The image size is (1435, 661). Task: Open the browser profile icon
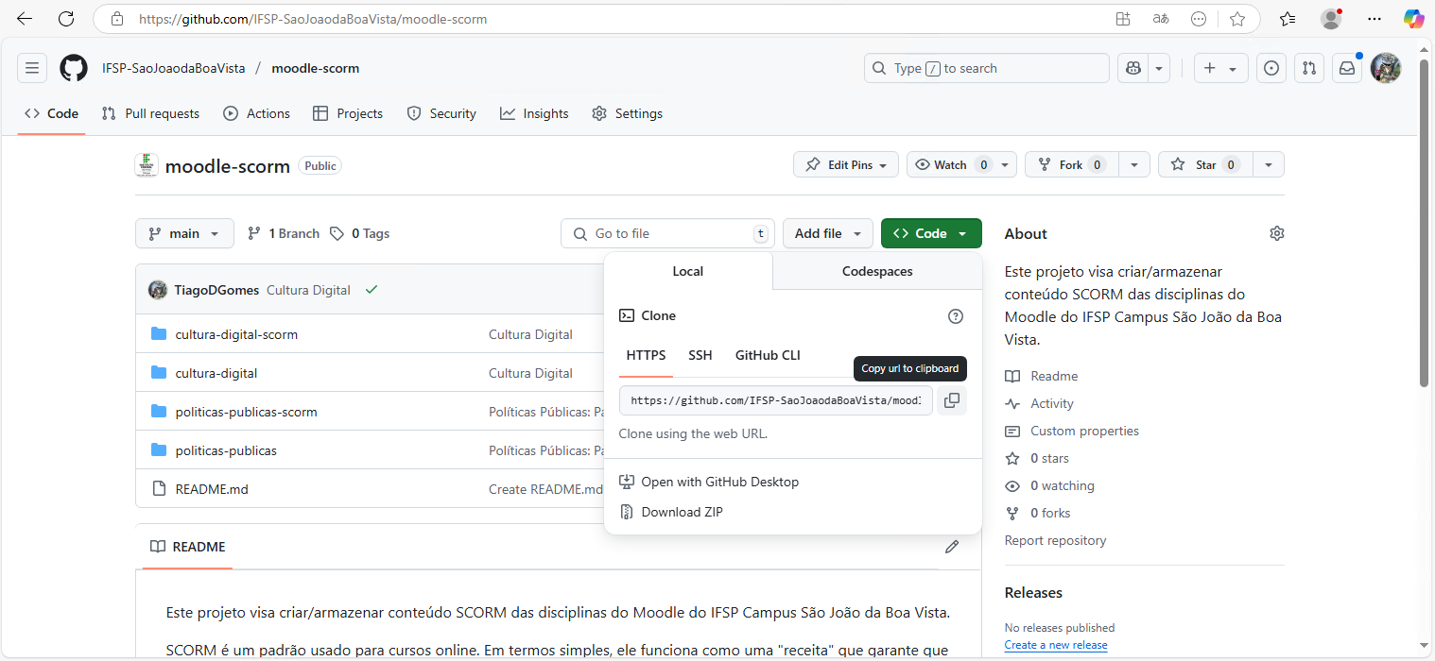click(1331, 19)
